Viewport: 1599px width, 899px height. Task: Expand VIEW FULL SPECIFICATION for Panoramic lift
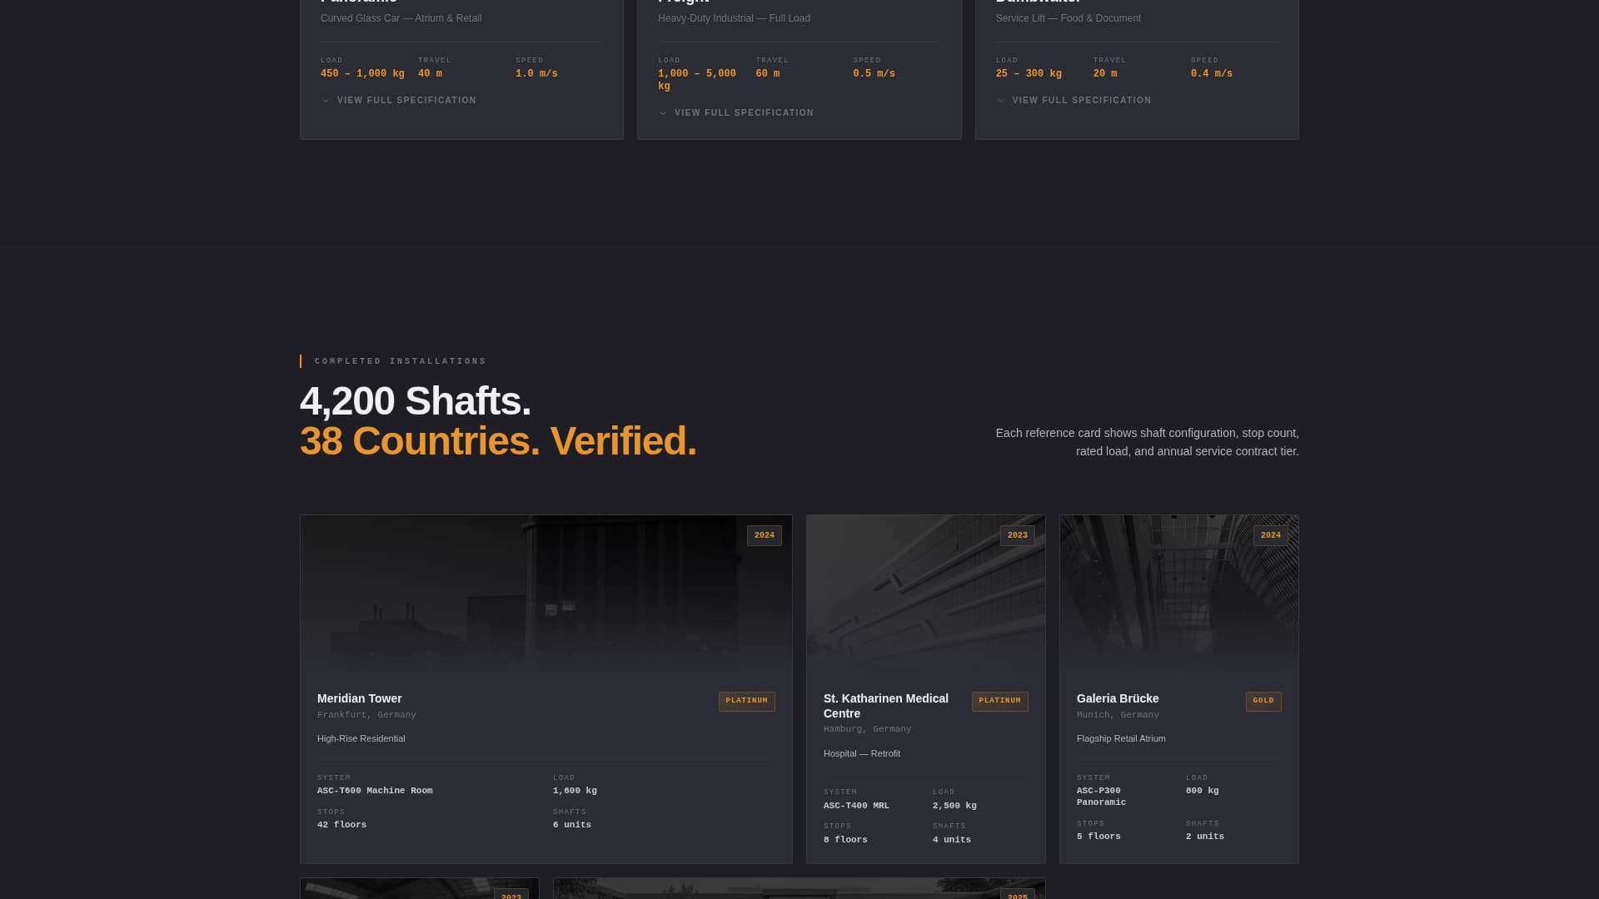406,100
